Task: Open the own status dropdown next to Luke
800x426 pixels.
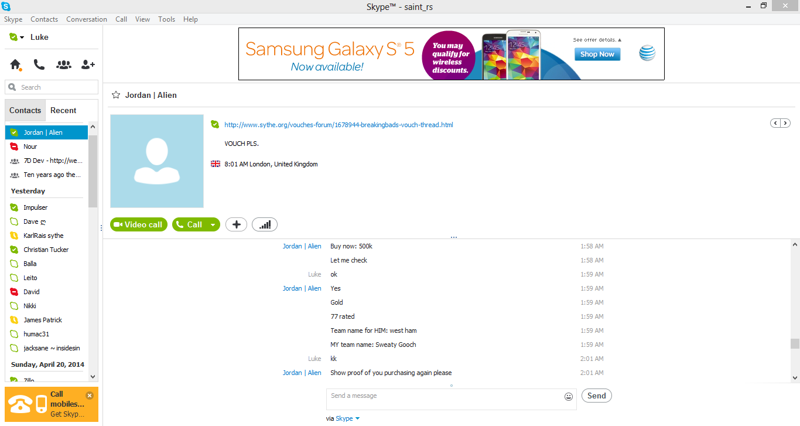Action: (x=22, y=38)
